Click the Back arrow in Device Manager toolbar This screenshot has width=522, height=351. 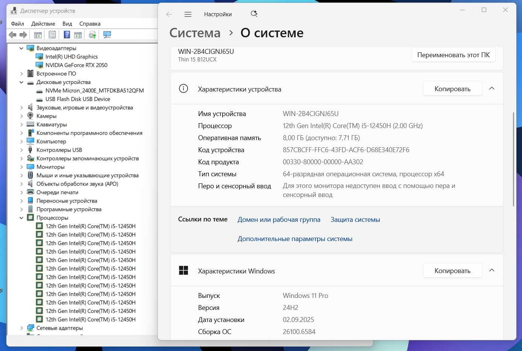(x=12, y=35)
